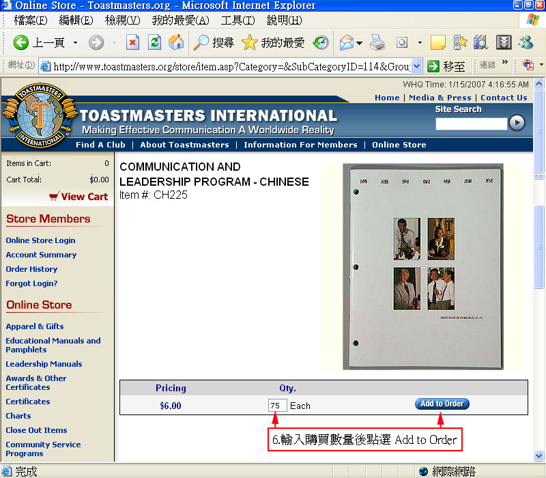Expand the Mail button dropdown arrow

tap(360, 42)
